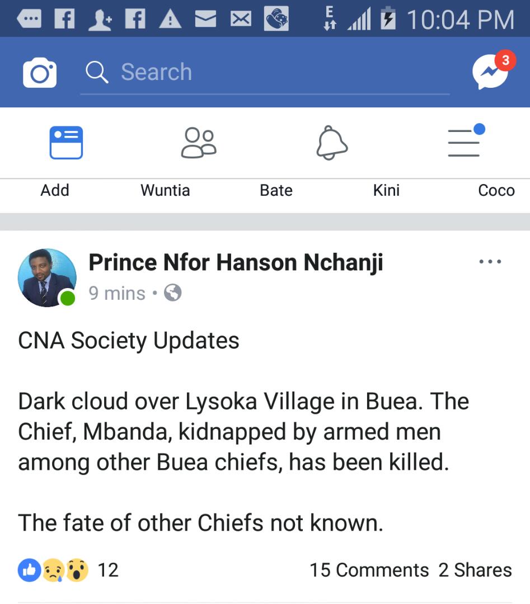Open the Coco story

[496, 190]
